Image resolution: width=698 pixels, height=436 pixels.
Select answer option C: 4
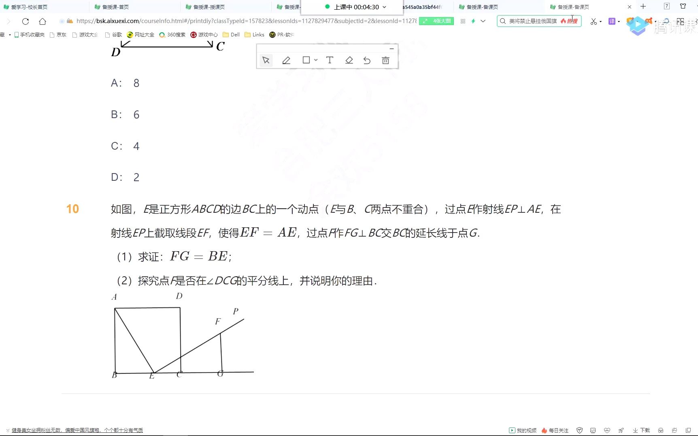(125, 146)
